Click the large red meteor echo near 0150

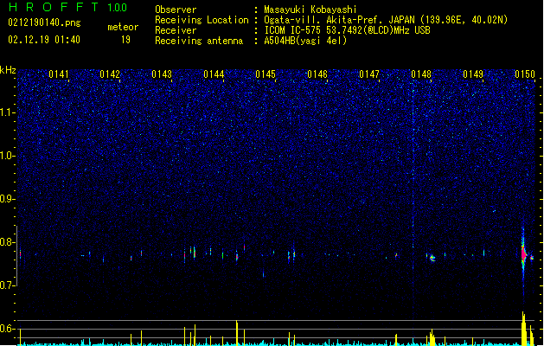click(x=524, y=254)
